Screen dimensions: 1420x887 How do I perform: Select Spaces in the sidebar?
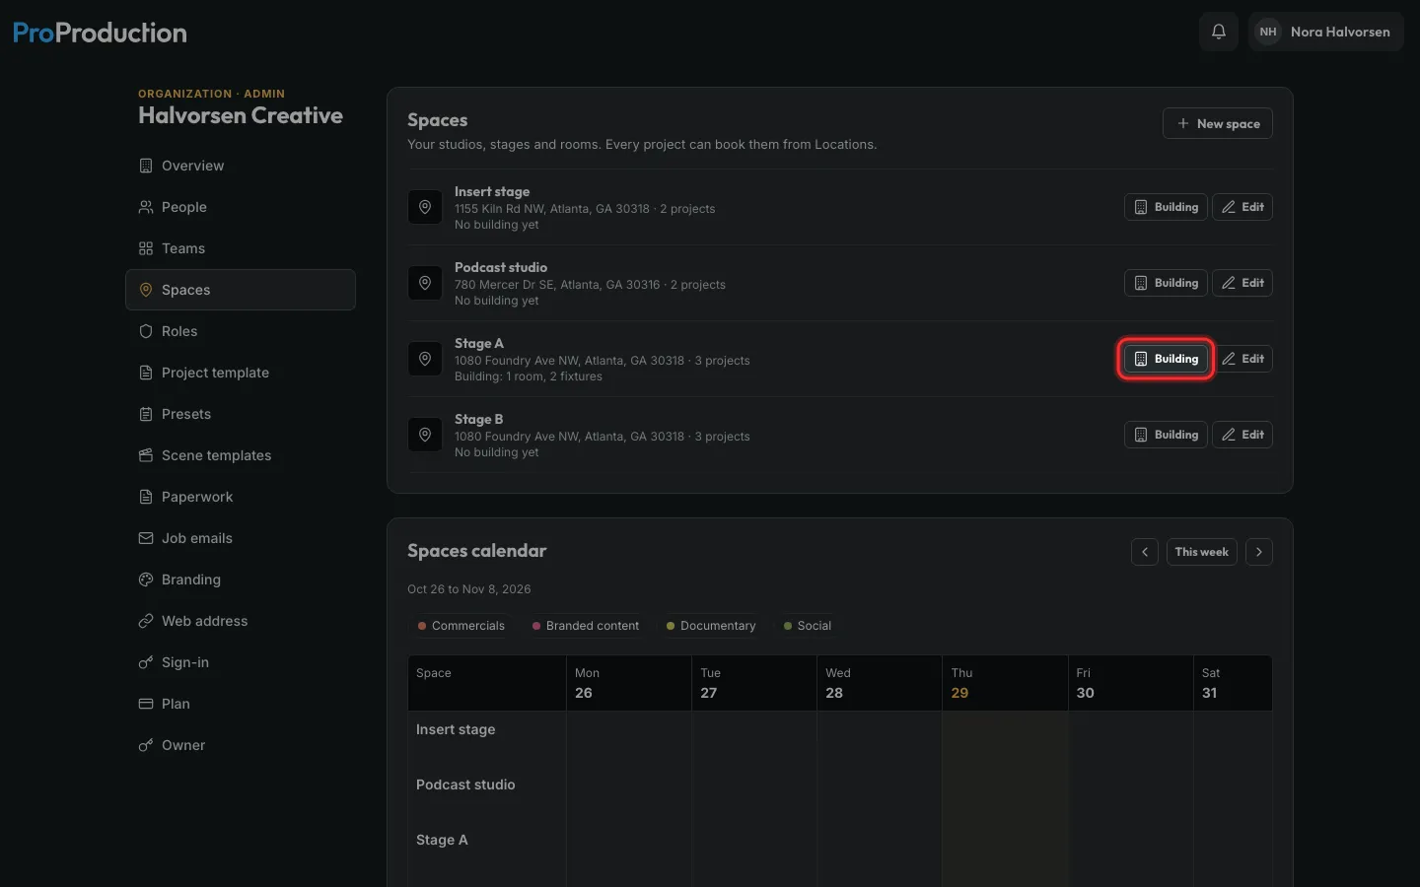point(241,290)
